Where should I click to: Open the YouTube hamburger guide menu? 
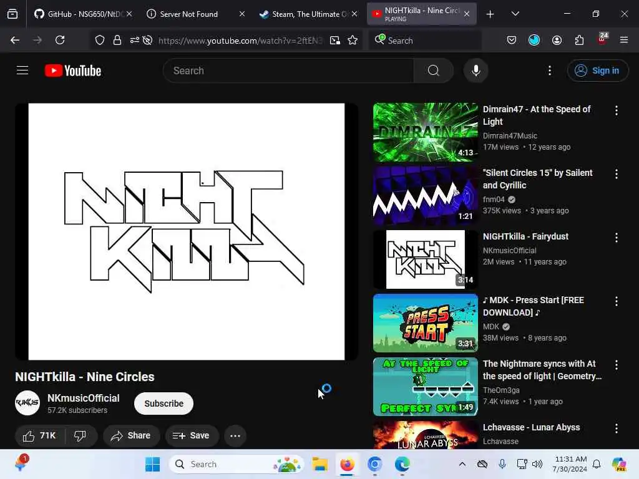click(x=22, y=70)
